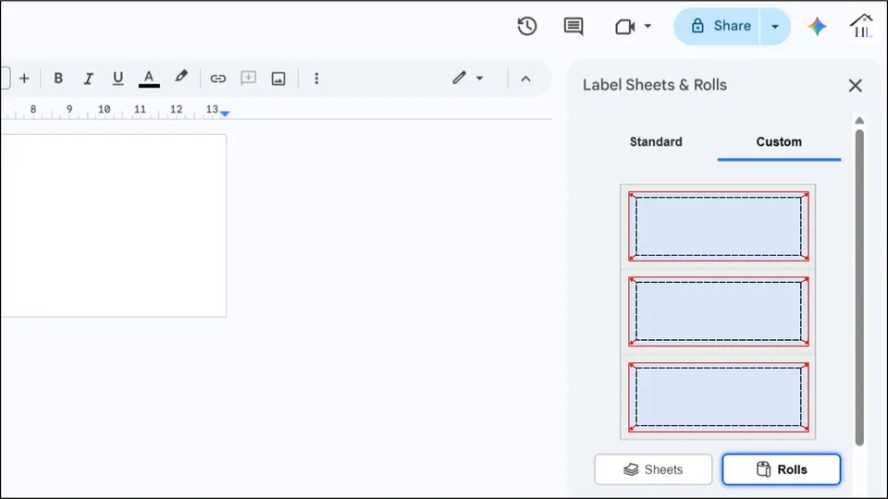Viewport: 888px width, 499px height.
Task: Click the "Label Sheets & Rolls" panel title
Action: (655, 85)
